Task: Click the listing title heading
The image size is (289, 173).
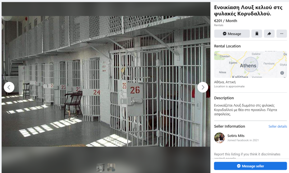Action: tap(248, 11)
